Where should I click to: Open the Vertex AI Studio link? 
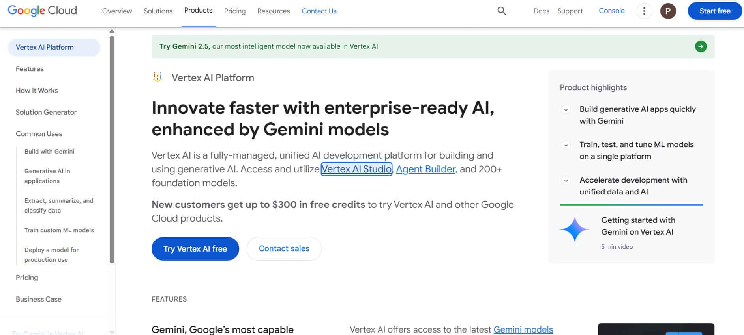[356, 169]
